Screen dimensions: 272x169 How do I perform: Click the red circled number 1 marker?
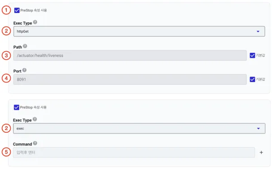tap(6, 10)
